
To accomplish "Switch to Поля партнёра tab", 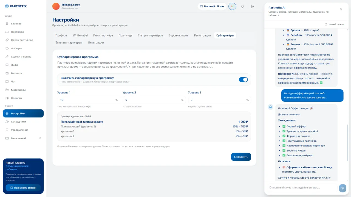I will click(103, 35).
